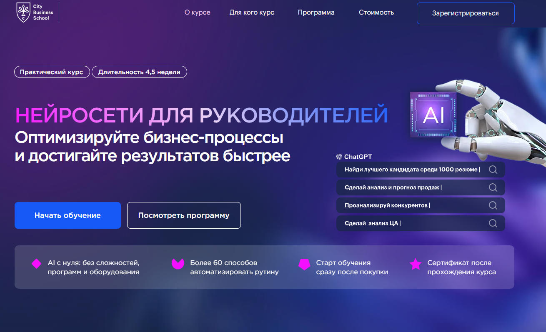Click the pink pentagon icon near 'Старт обучения'
The width and height of the screenshot is (546, 332).
pyautogui.click(x=304, y=265)
